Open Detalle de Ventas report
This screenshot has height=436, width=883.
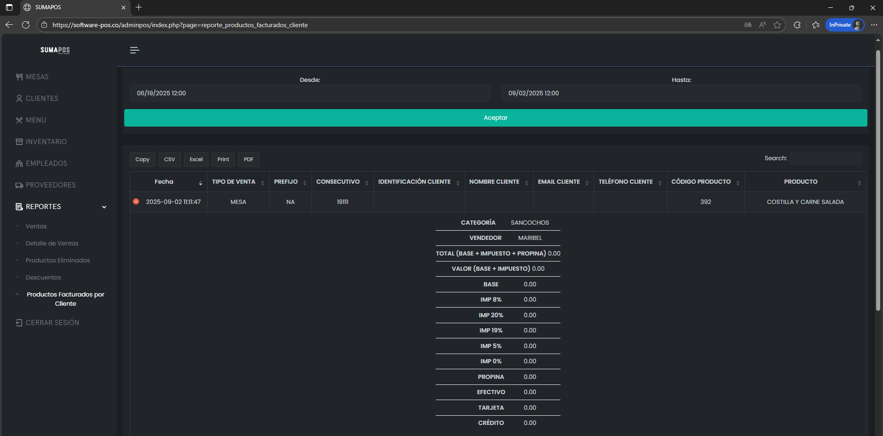(52, 244)
